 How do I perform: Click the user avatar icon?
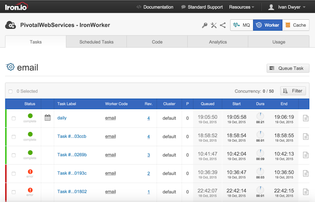[271, 7]
